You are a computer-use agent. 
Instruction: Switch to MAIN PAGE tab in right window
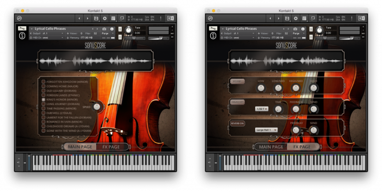pyautogui.click(x=271, y=147)
